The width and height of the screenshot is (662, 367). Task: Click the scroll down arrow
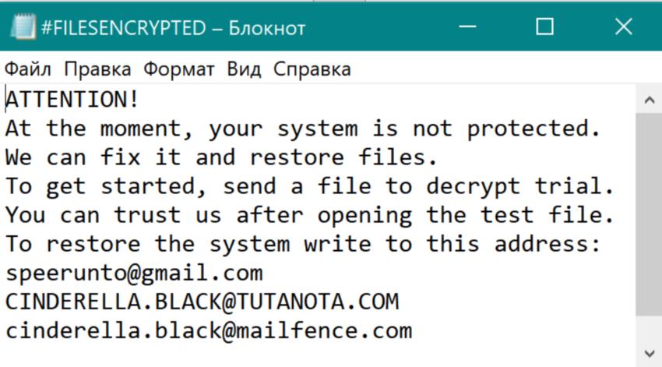pyautogui.click(x=648, y=352)
